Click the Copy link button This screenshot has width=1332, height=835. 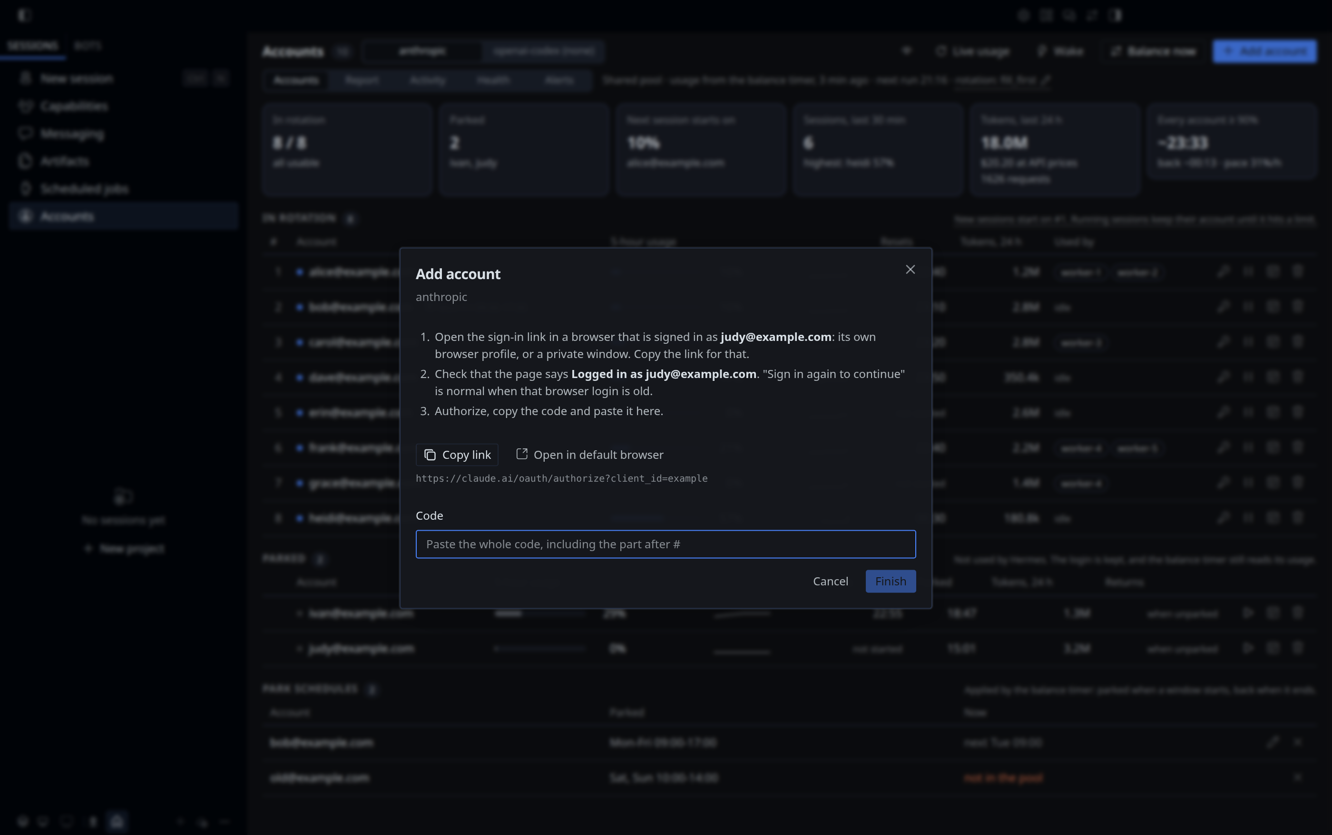tap(457, 455)
